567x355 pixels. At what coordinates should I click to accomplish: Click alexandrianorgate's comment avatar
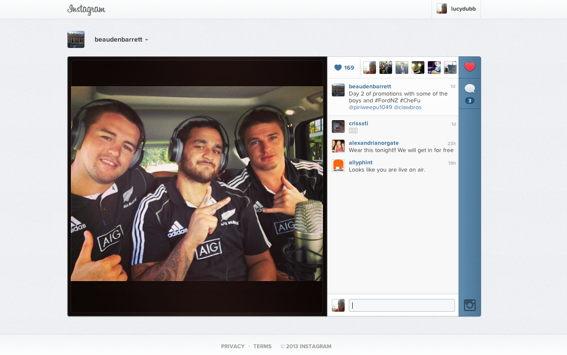coord(338,146)
